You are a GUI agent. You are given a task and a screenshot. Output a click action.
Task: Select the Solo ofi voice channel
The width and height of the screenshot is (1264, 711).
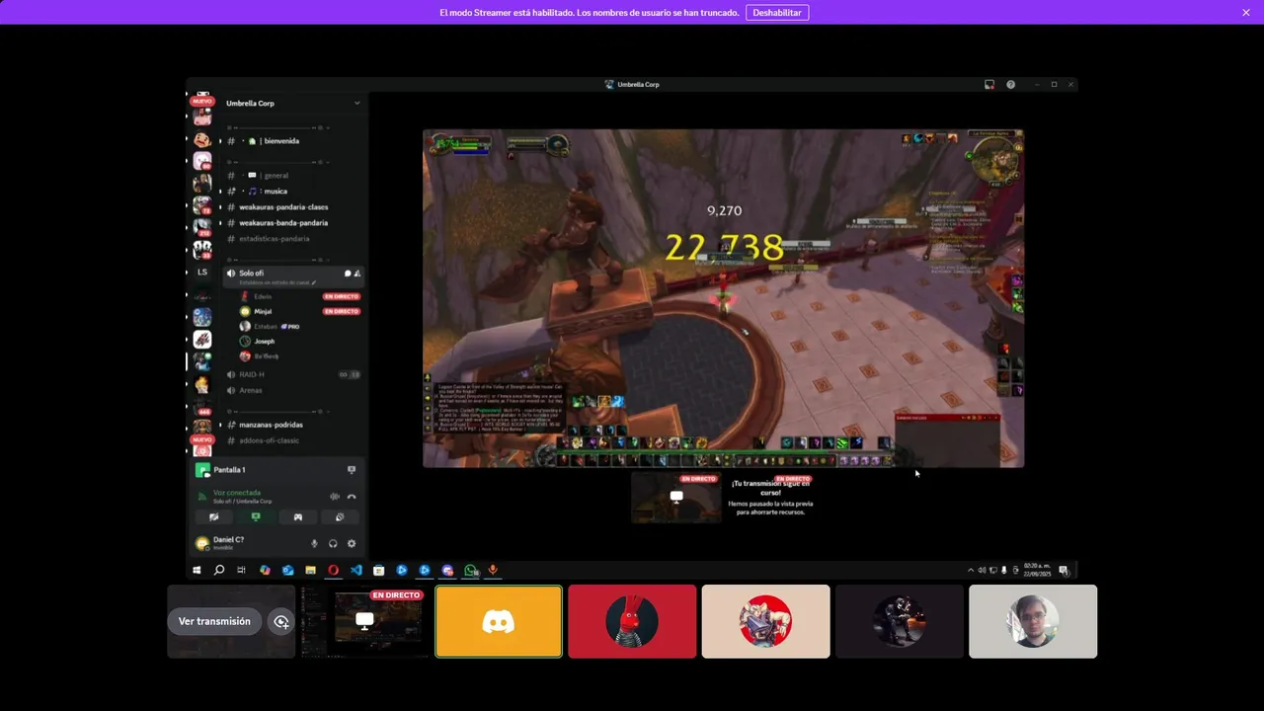[x=251, y=274]
